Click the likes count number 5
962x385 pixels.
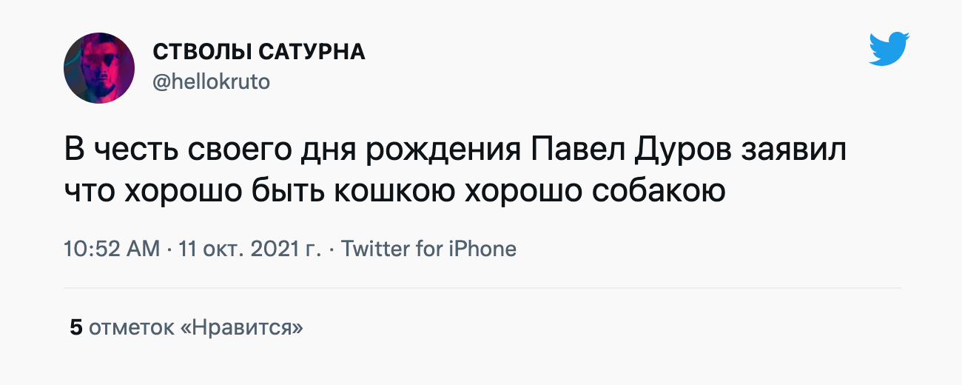pyautogui.click(x=75, y=327)
